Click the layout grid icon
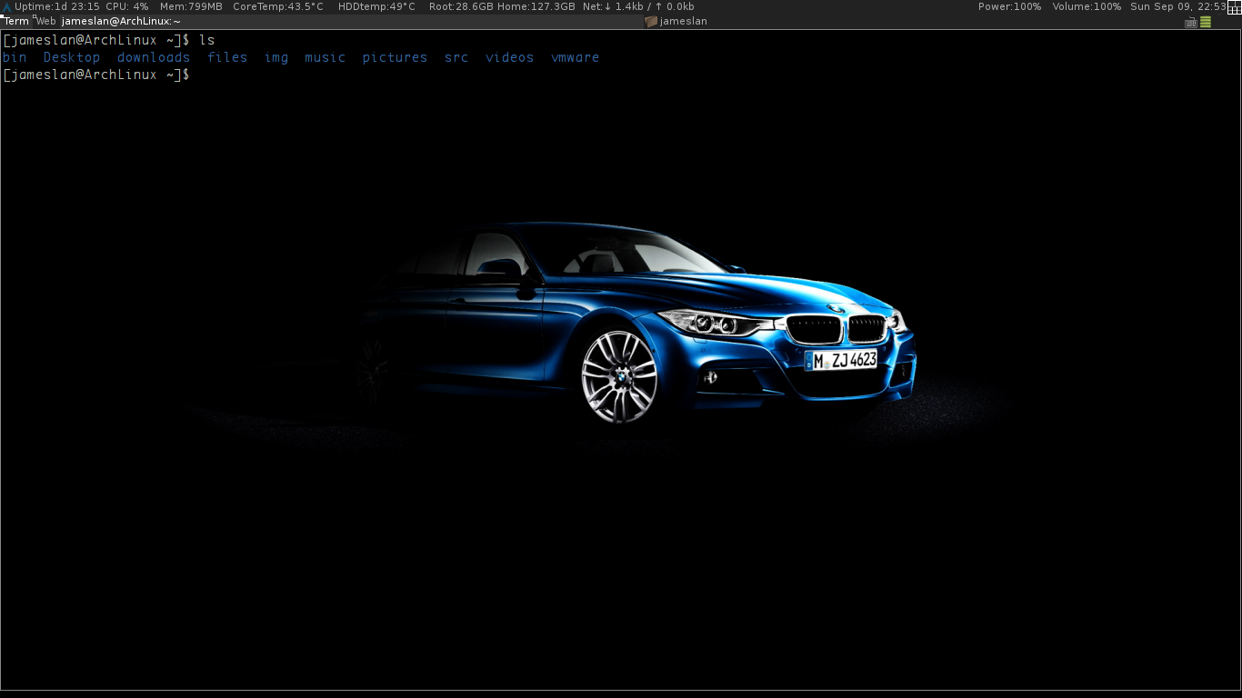 tap(1234, 7)
